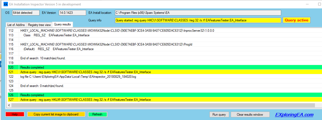Viewport: 322px width, 120px height.
Task: Open the EXploringEA.com link
Action: (x=294, y=115)
